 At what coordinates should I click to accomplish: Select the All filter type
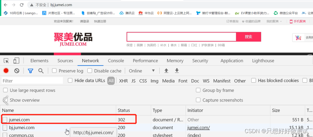[111, 81]
